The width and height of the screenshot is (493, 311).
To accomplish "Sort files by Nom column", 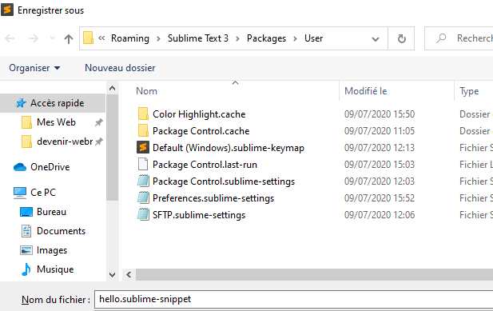I will tap(146, 91).
